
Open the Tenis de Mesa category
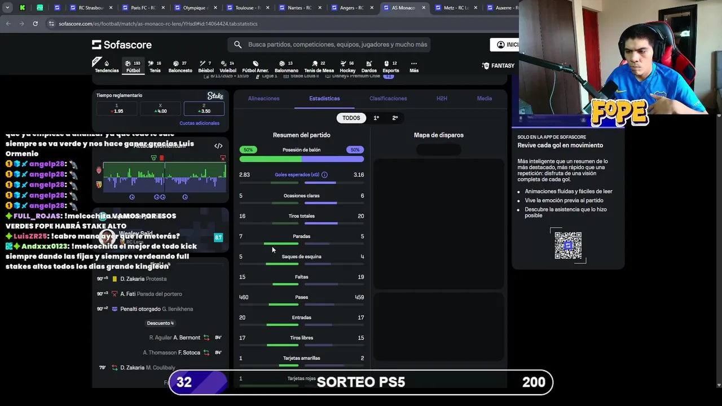[x=319, y=67]
